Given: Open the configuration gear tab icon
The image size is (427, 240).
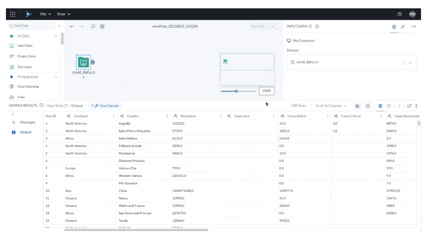Looking at the screenshot, I should 394,27.
